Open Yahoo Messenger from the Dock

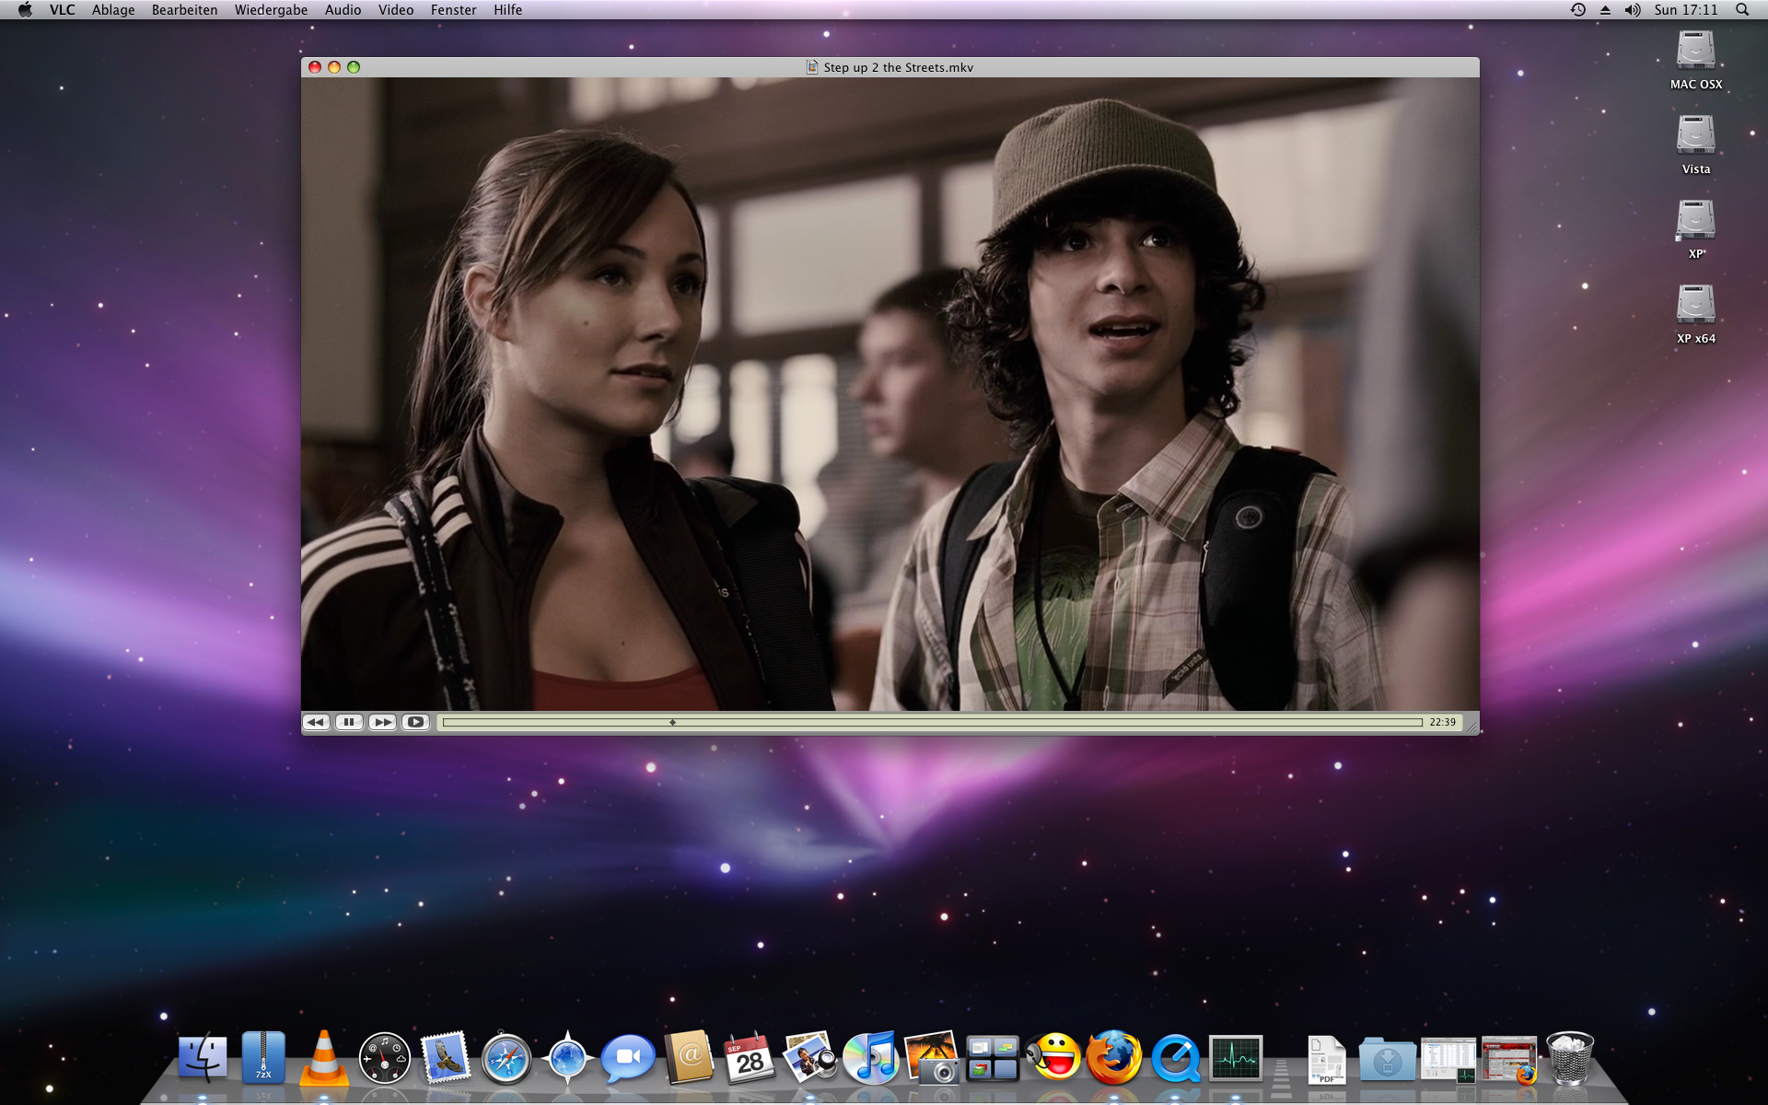pyautogui.click(x=1053, y=1057)
